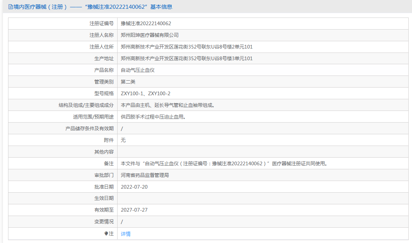Click the 管理类别 label
The height and width of the screenshot is (243, 412).
(x=104, y=82)
